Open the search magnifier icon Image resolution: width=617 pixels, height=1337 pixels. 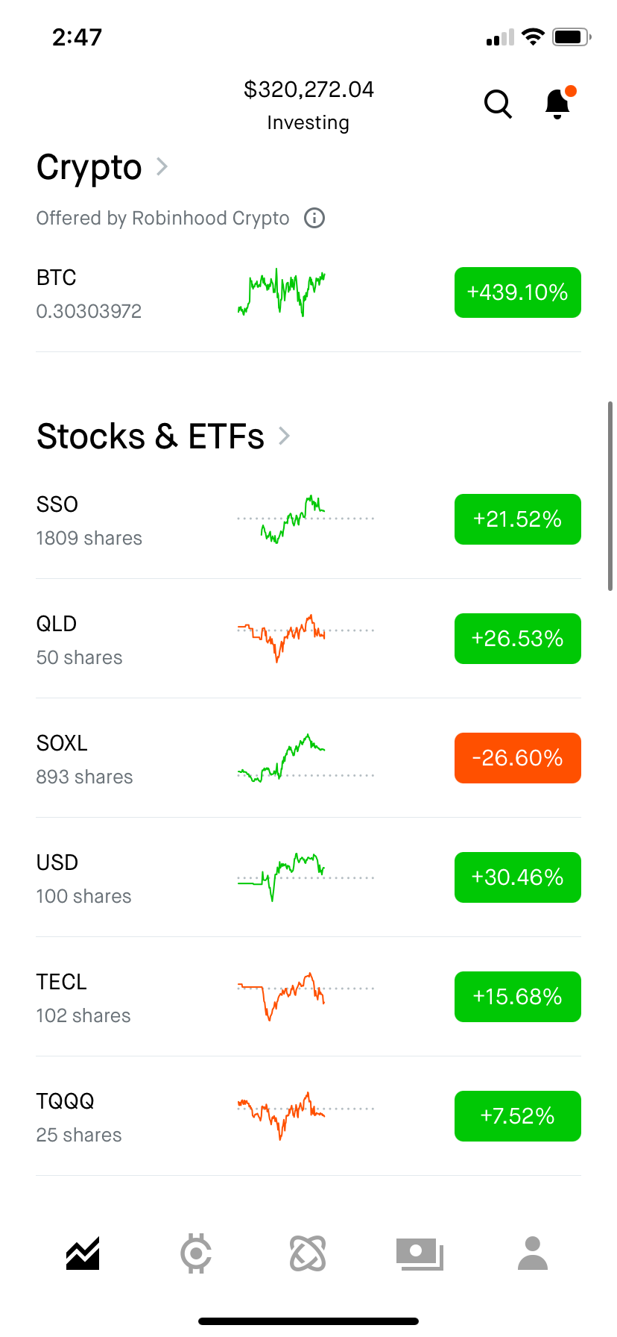point(498,104)
